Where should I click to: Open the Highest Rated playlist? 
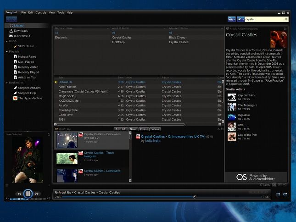pyautogui.click(x=27, y=56)
